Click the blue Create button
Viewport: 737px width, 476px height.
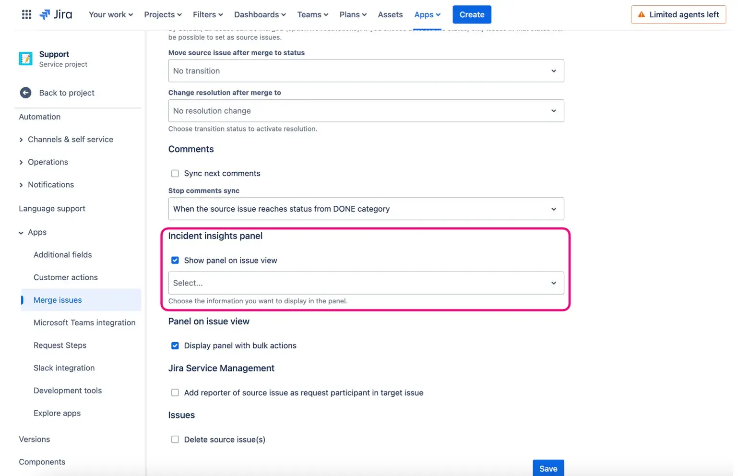pos(472,14)
